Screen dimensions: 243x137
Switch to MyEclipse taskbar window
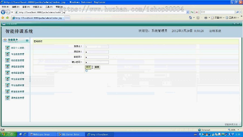42,135
